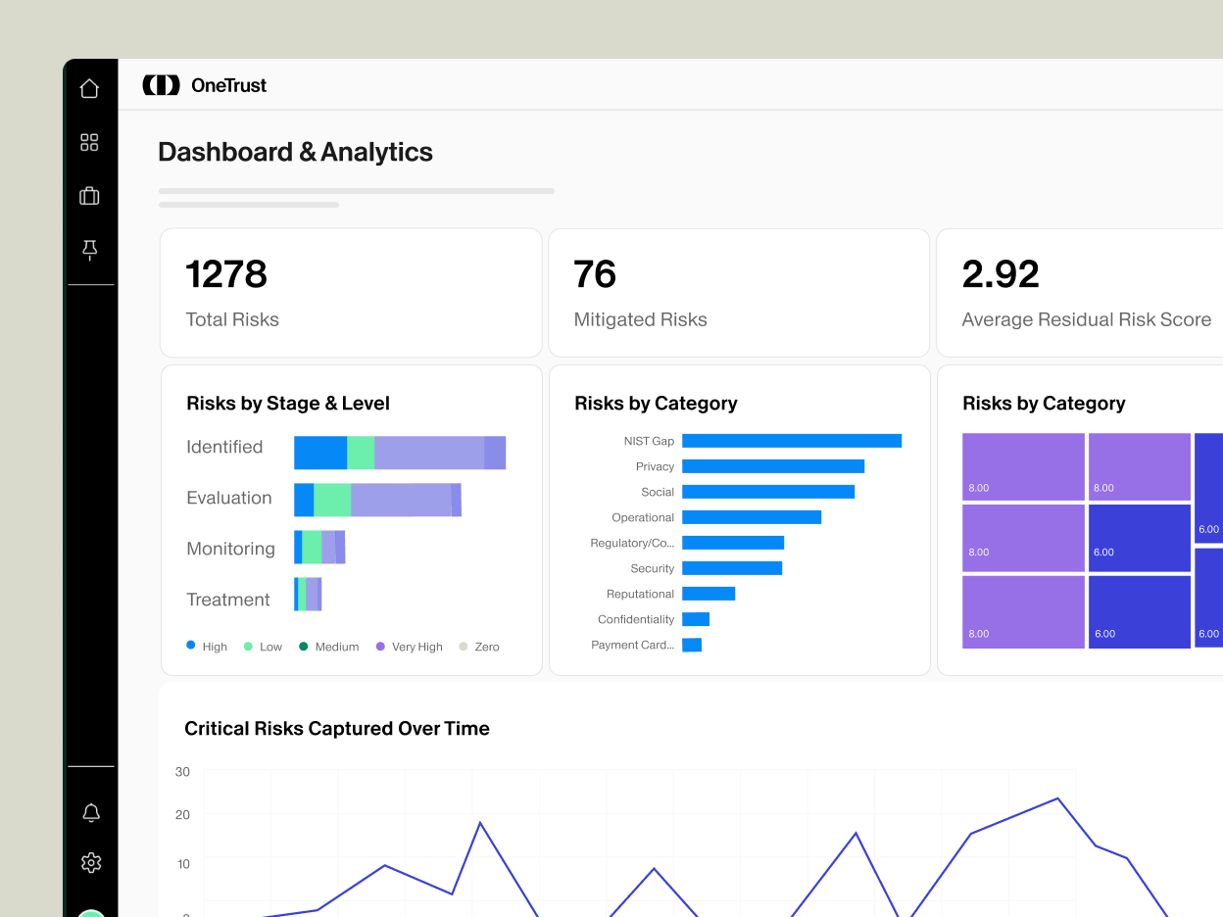The image size is (1223, 917).
Task: Open the Home icon in the sidebar
Action: point(89,87)
